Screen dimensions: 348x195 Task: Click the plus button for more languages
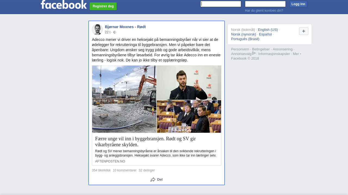[x=304, y=31]
